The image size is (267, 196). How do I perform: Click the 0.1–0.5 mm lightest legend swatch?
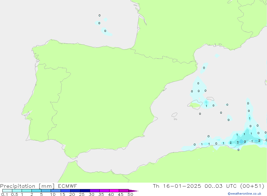(7, 191)
